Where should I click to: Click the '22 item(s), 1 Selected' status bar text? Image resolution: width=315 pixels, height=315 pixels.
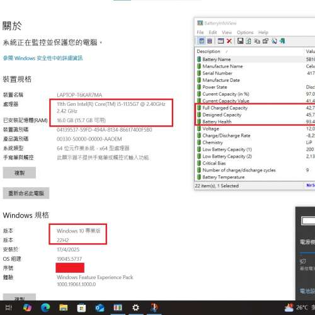(x=217, y=186)
